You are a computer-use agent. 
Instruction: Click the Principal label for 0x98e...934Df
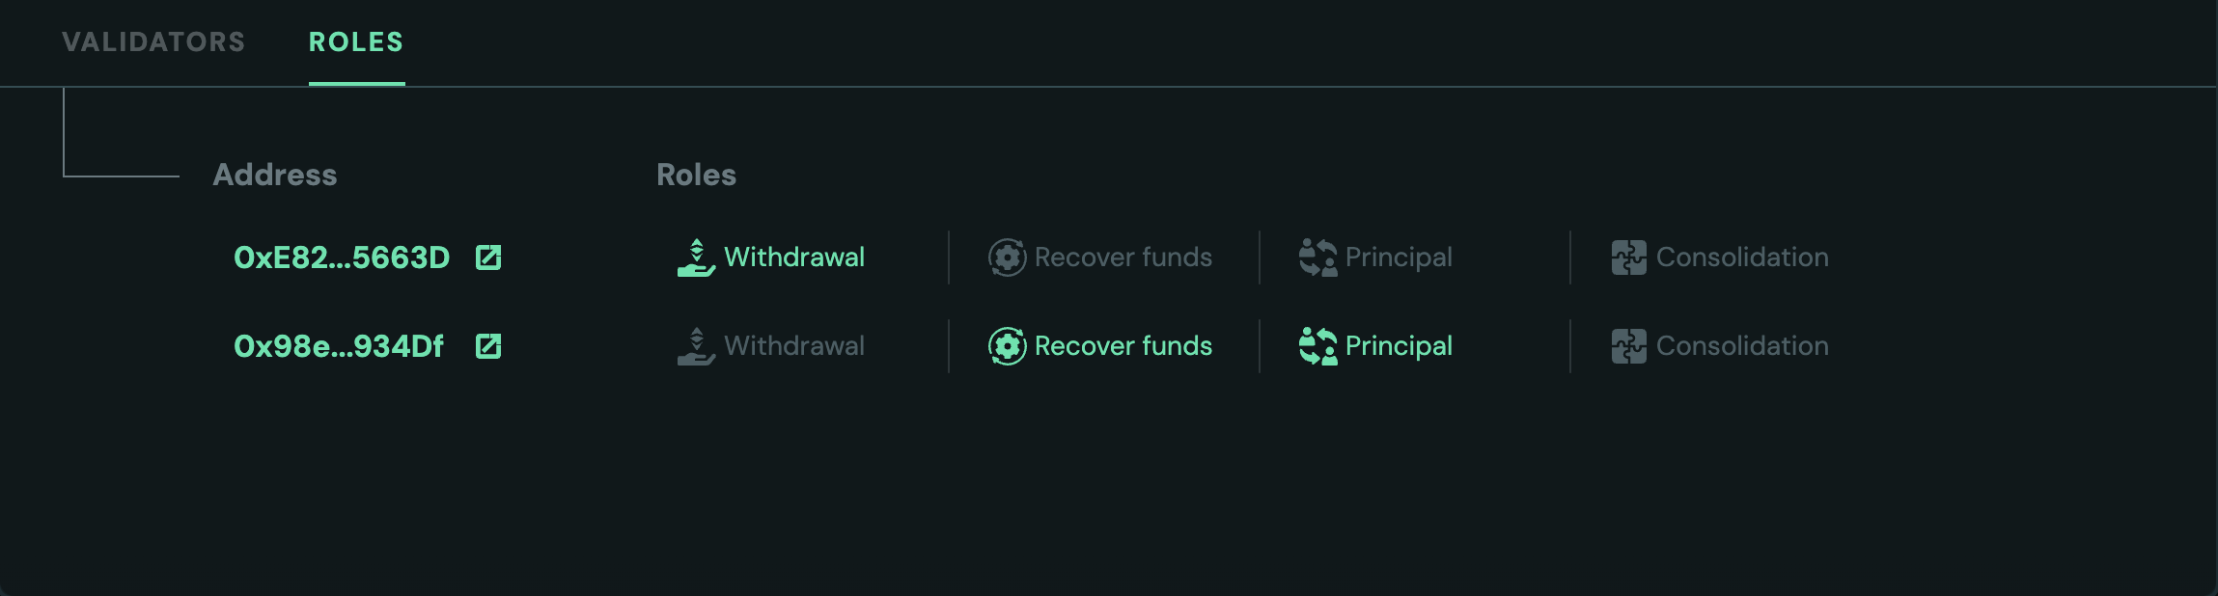(x=1399, y=346)
